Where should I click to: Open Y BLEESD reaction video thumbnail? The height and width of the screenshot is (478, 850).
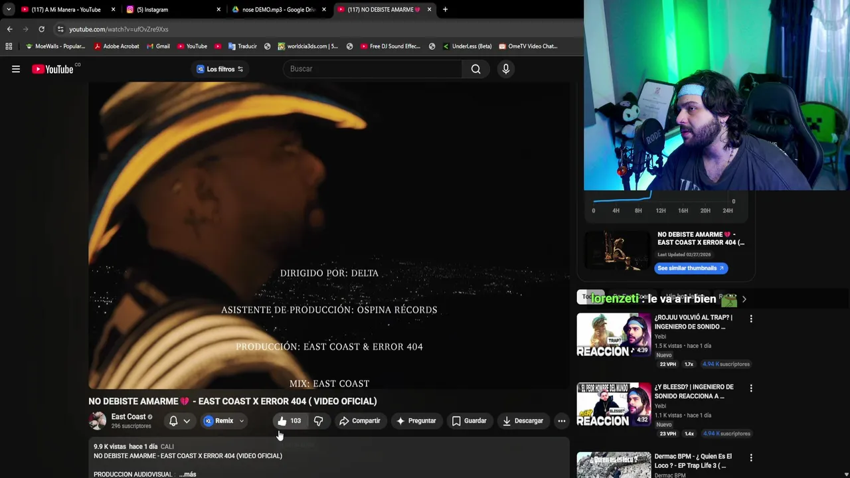tap(614, 404)
